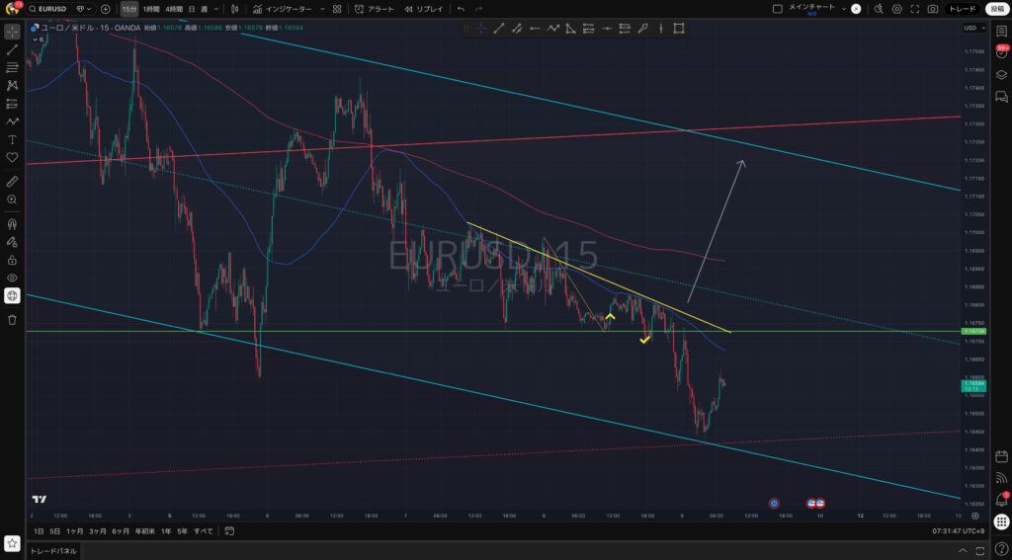Toggle stay in drawing mode pencil-lock
Screen dimensions: 1012x560
coord(12,242)
